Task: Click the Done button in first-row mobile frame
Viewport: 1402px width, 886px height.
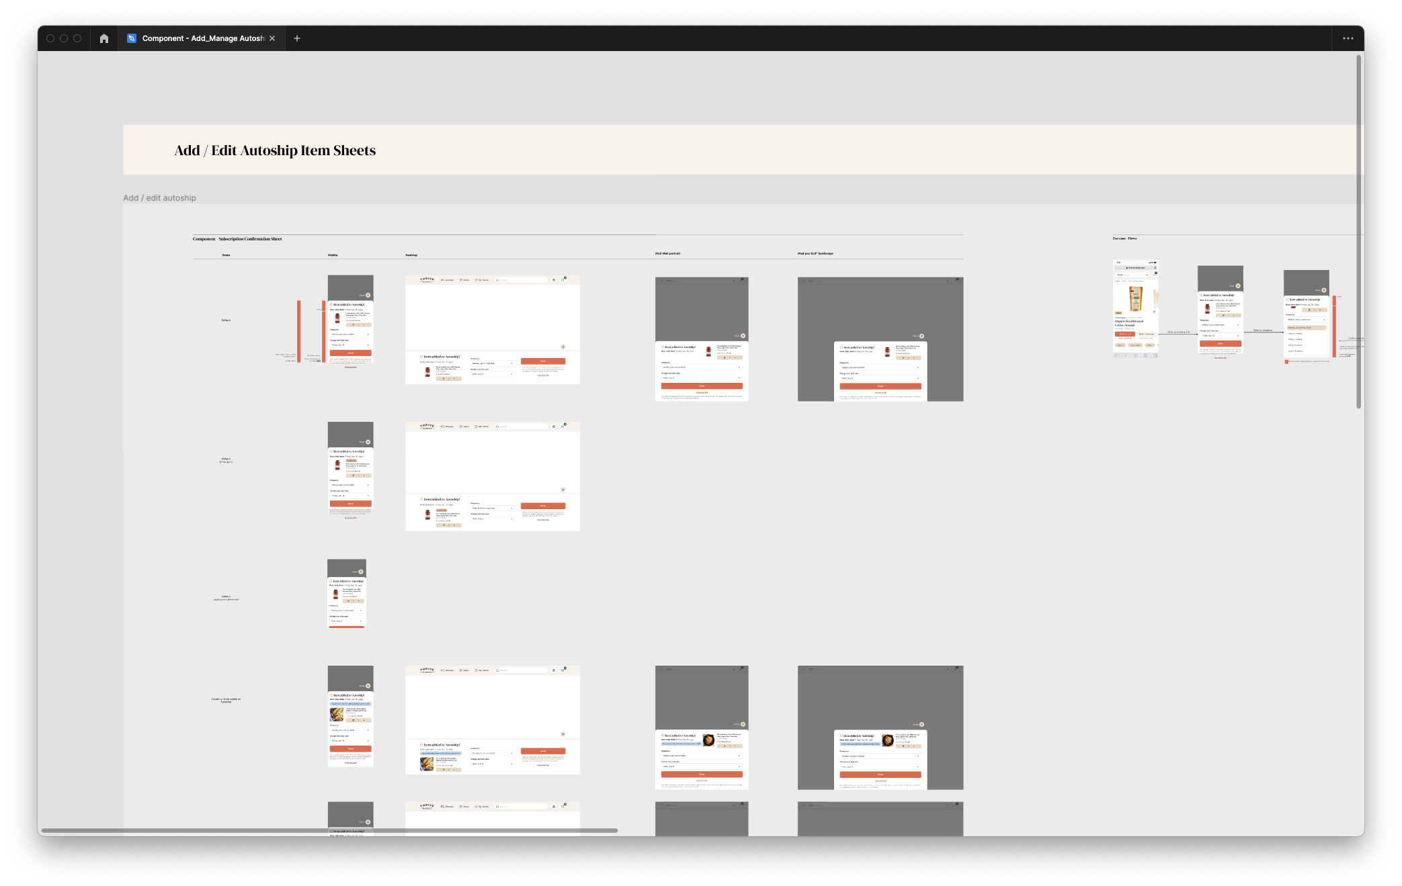Action: tap(350, 353)
